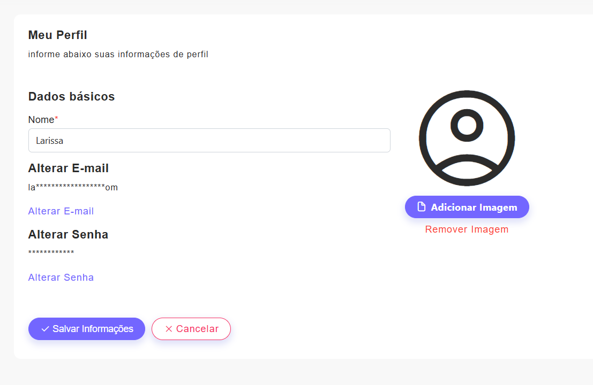Click the red required asterisk beside Nome

56,119
